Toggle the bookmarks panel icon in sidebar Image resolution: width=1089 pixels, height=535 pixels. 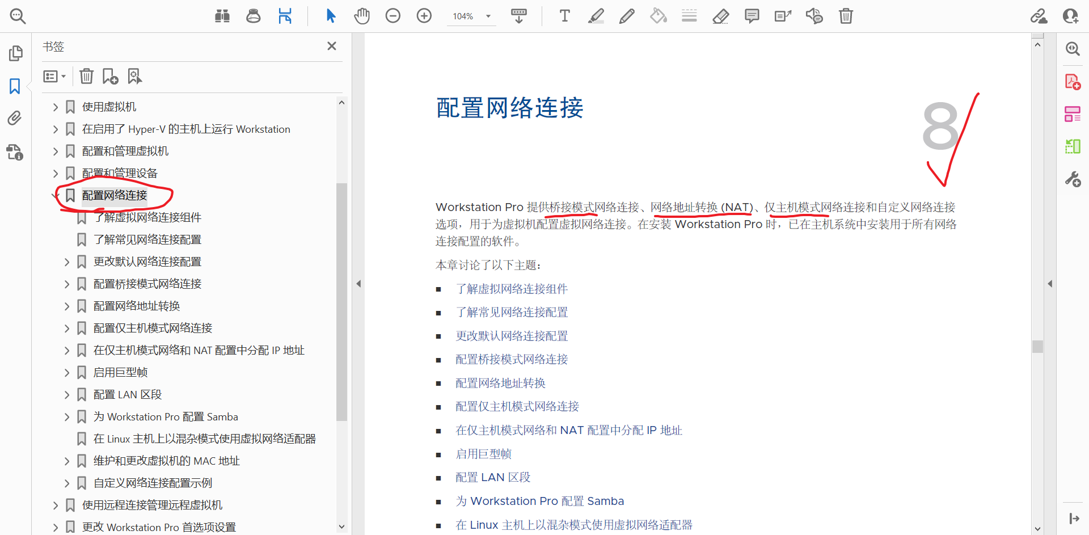coord(15,86)
